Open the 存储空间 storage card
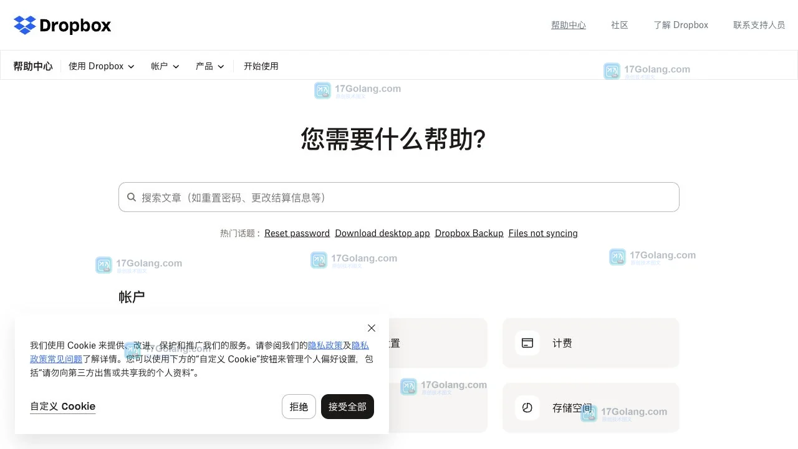The width and height of the screenshot is (798, 449). click(591, 408)
